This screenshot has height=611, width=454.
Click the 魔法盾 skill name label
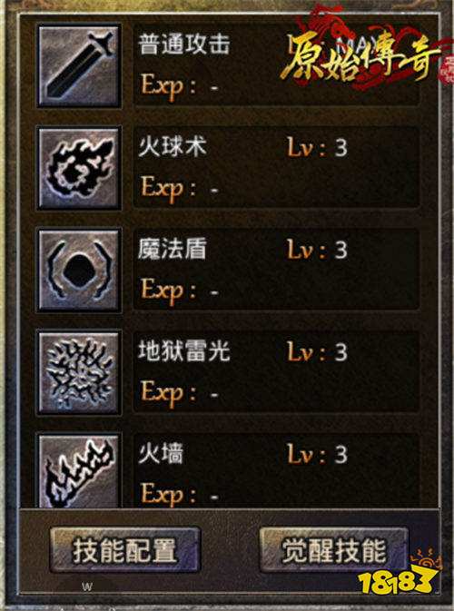click(x=173, y=250)
